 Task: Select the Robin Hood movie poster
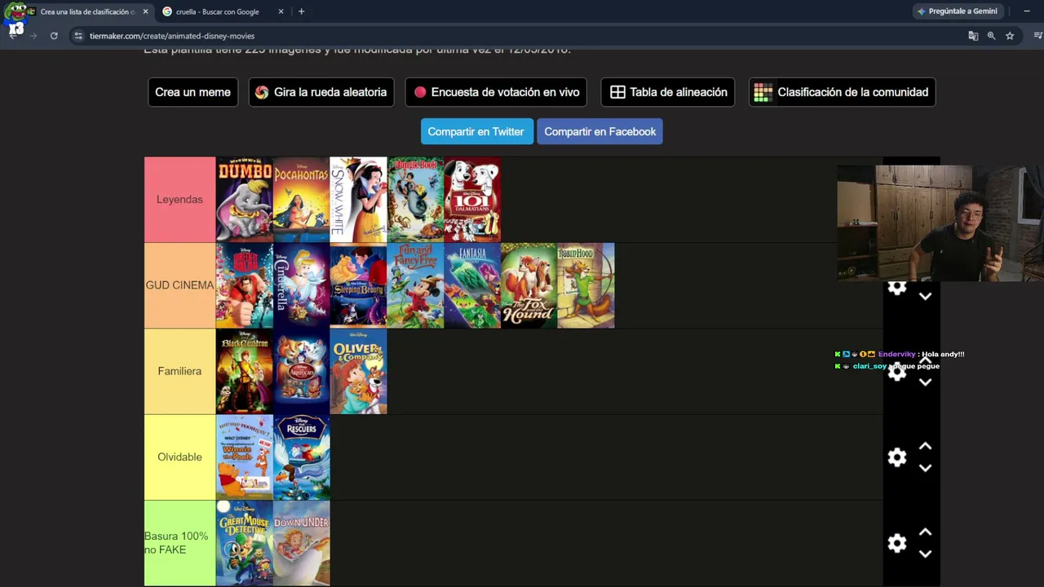(x=586, y=285)
